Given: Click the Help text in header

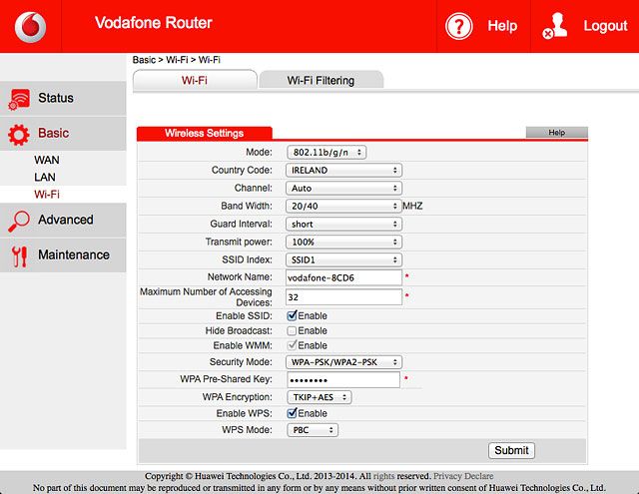Looking at the screenshot, I should point(502,26).
